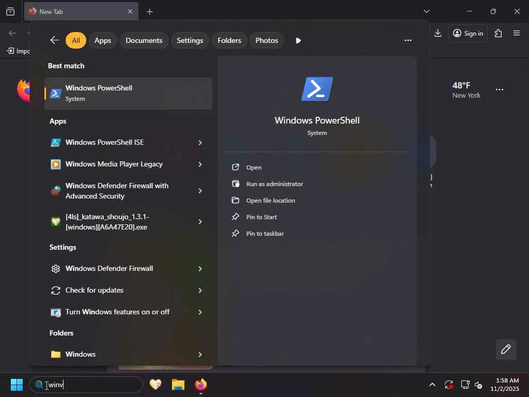The height and width of the screenshot is (397, 529).
Task: Open weather widget options ellipsis
Action: click(x=500, y=89)
